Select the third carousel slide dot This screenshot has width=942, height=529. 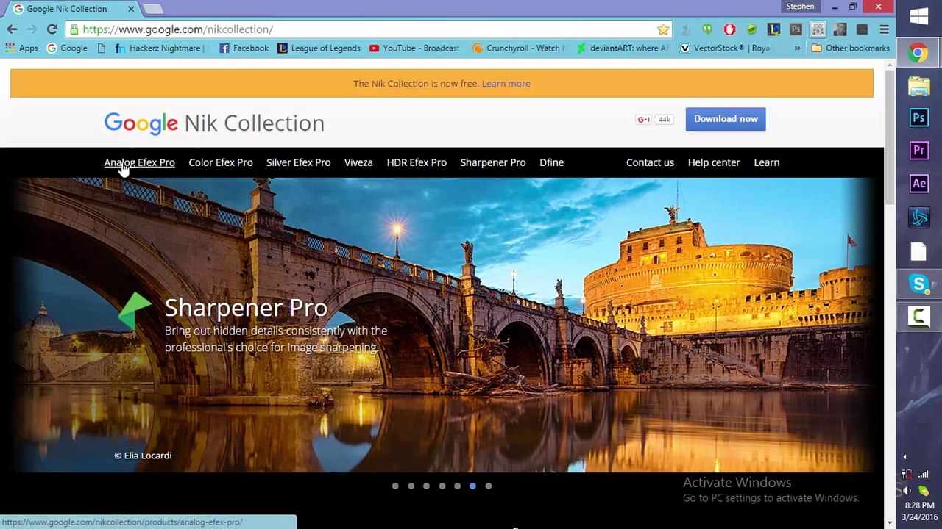pos(426,486)
